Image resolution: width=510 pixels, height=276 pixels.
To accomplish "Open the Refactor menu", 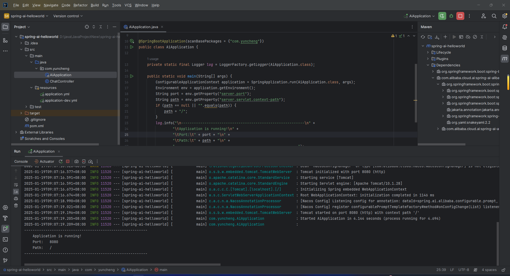I will click(80, 5).
